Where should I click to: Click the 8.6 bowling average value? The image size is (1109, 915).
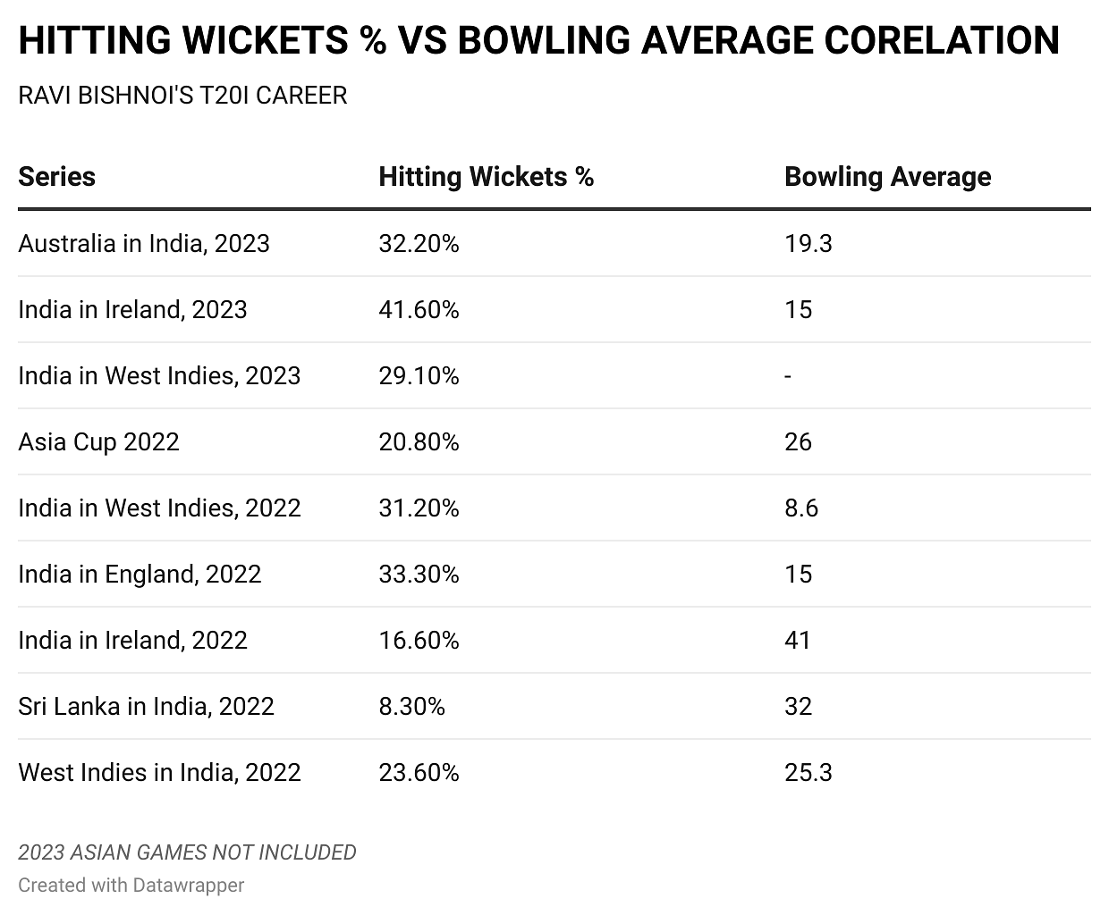coord(801,508)
